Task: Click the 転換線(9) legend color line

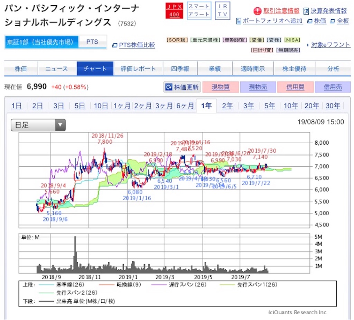Action: [x=107, y=285]
